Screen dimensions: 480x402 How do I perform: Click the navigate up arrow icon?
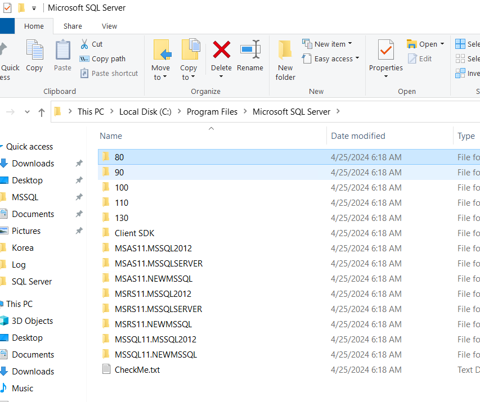click(42, 112)
